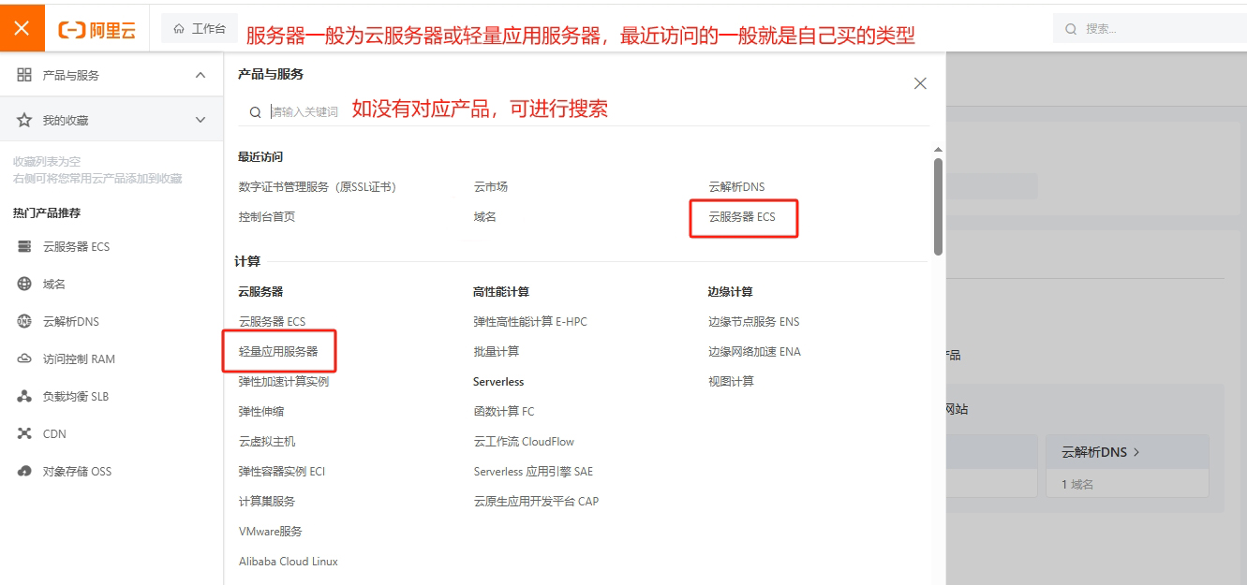Click the product panel scrollbar thumb
The width and height of the screenshot is (1247, 585).
[x=938, y=206]
